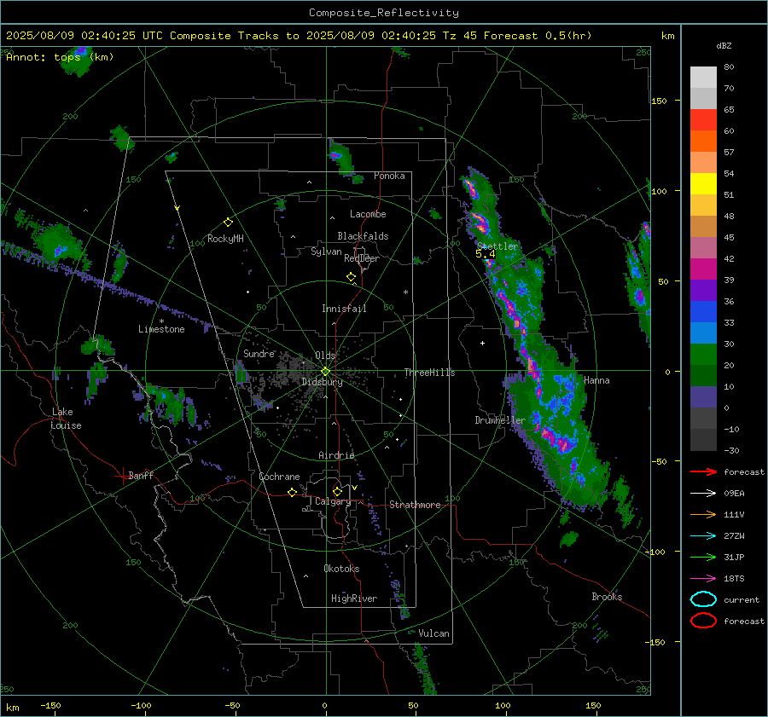Viewport: 768px width, 717px height.
Task: Click the 18TS legend label
Action: point(734,579)
